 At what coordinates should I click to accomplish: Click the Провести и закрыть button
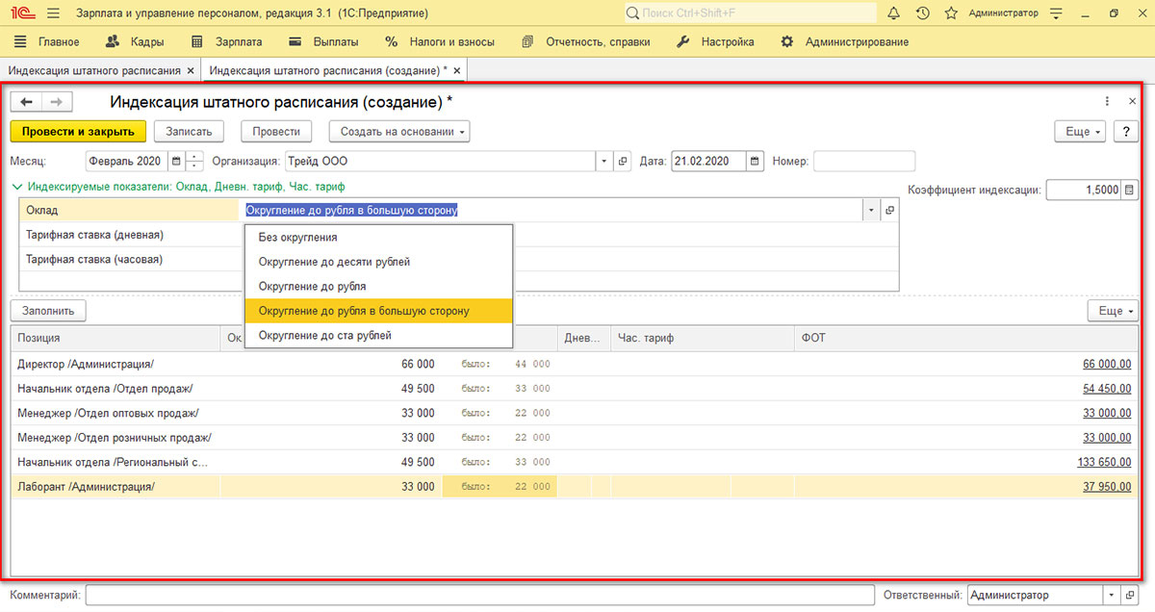78,132
